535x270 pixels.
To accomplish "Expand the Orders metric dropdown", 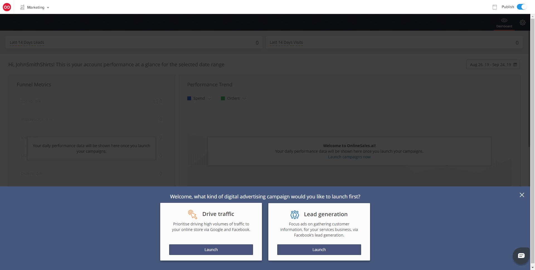I will coord(244,98).
